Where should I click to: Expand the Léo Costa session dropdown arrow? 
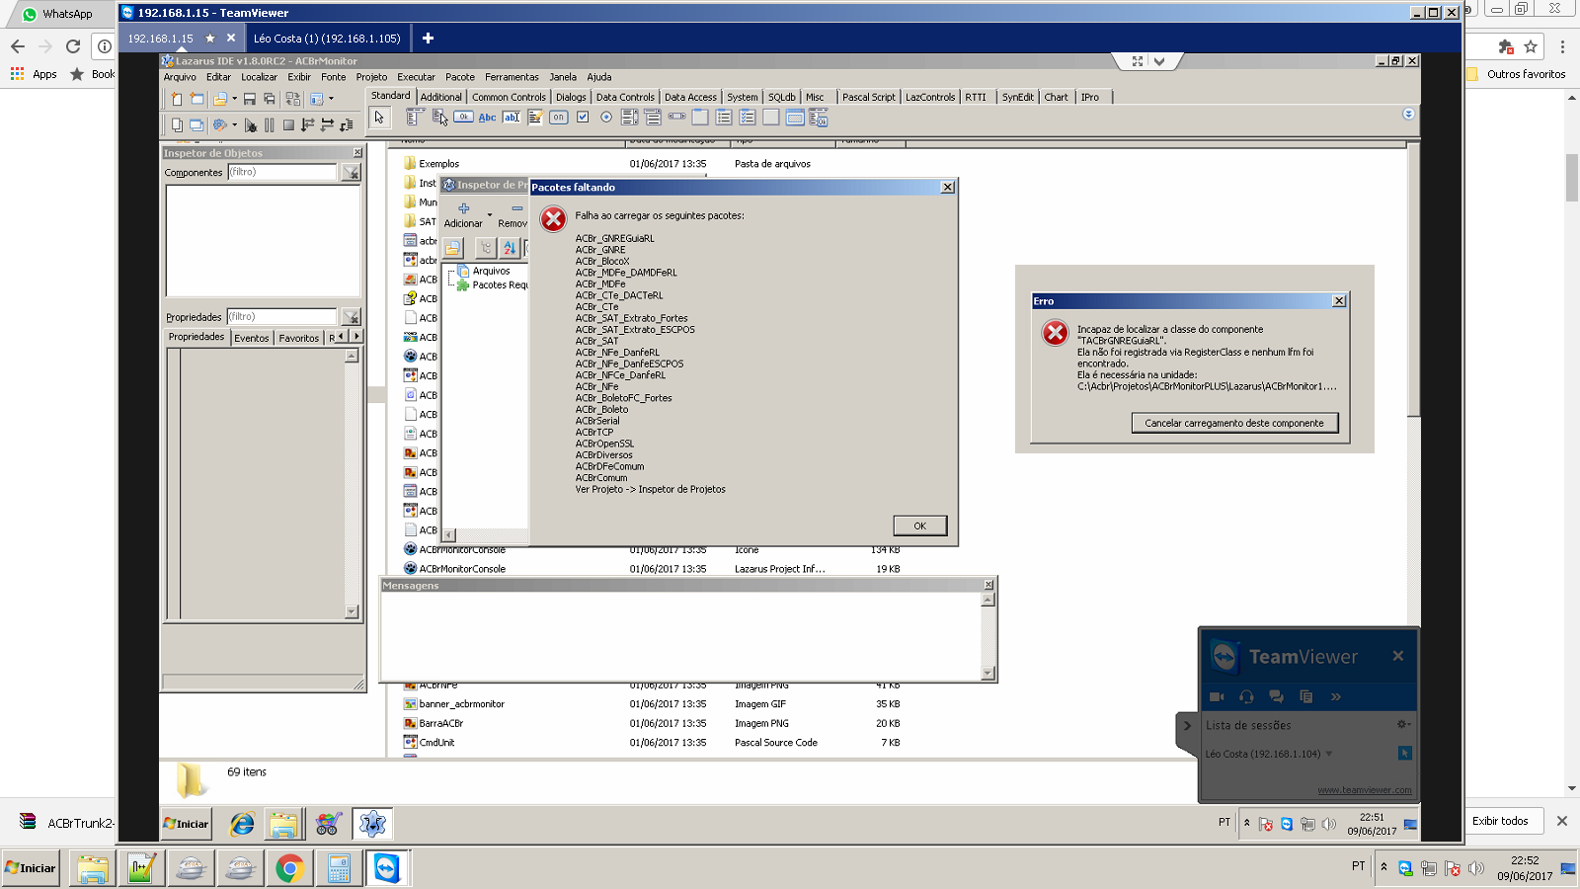tap(1329, 754)
